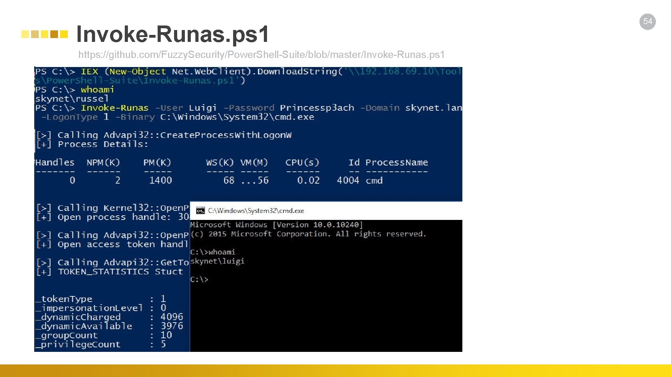The width and height of the screenshot is (671, 377).
Task: Click the CreateProcessWithLogonW call line
Action: coord(164,135)
